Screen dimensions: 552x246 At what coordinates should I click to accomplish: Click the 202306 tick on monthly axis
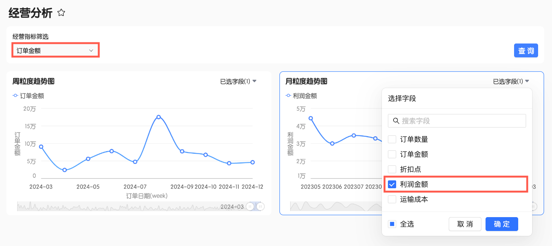pyautogui.click(x=332, y=186)
